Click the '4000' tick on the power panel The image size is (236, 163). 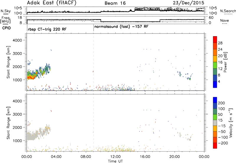(17, 40)
